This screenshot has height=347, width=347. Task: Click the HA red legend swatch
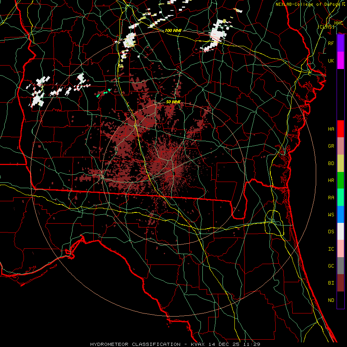[340, 129]
